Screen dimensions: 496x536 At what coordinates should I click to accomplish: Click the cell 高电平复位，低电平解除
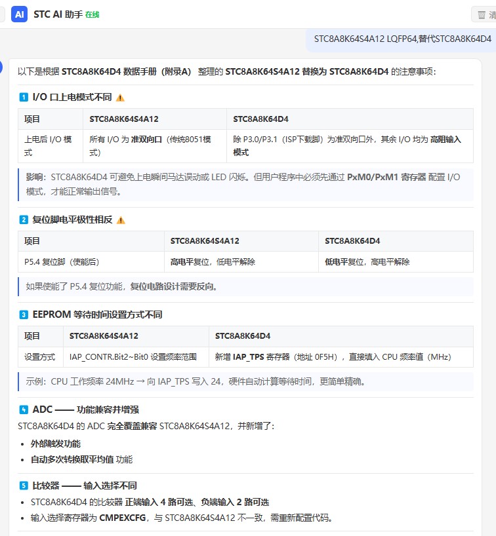(241, 262)
